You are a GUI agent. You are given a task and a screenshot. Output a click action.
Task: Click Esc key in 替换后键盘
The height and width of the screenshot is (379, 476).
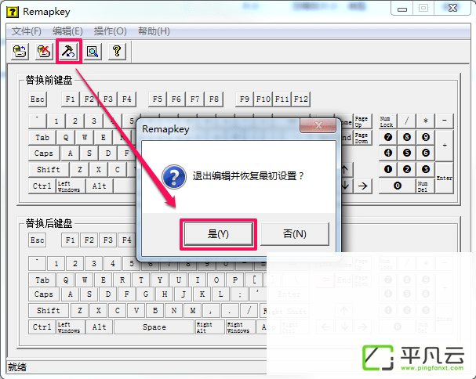click(x=38, y=240)
